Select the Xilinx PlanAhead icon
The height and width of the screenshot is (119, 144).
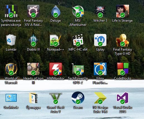pyautogui.click(x=100, y=69)
